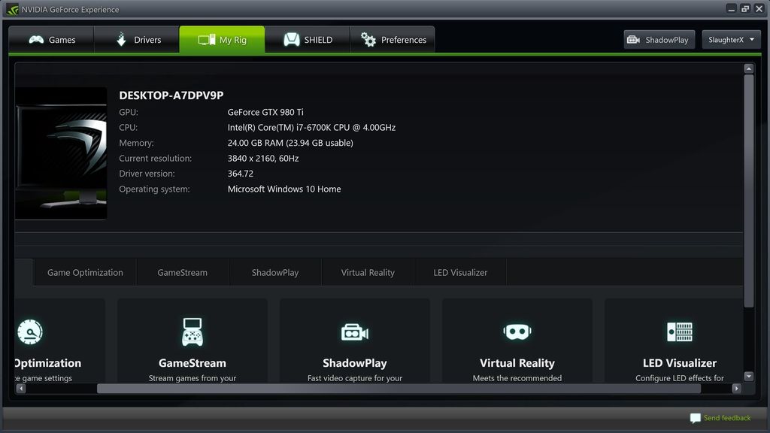Click the GPU value GeForce GTX 980 Ti

[x=265, y=112]
